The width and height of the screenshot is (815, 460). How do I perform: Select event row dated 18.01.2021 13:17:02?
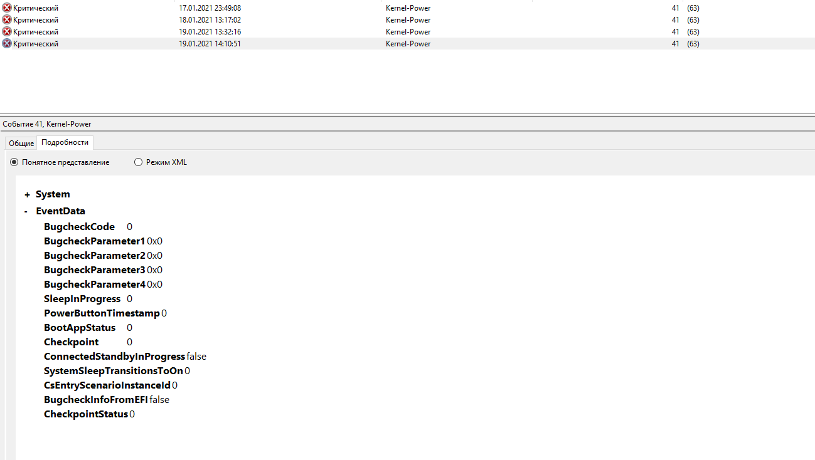tap(407, 20)
